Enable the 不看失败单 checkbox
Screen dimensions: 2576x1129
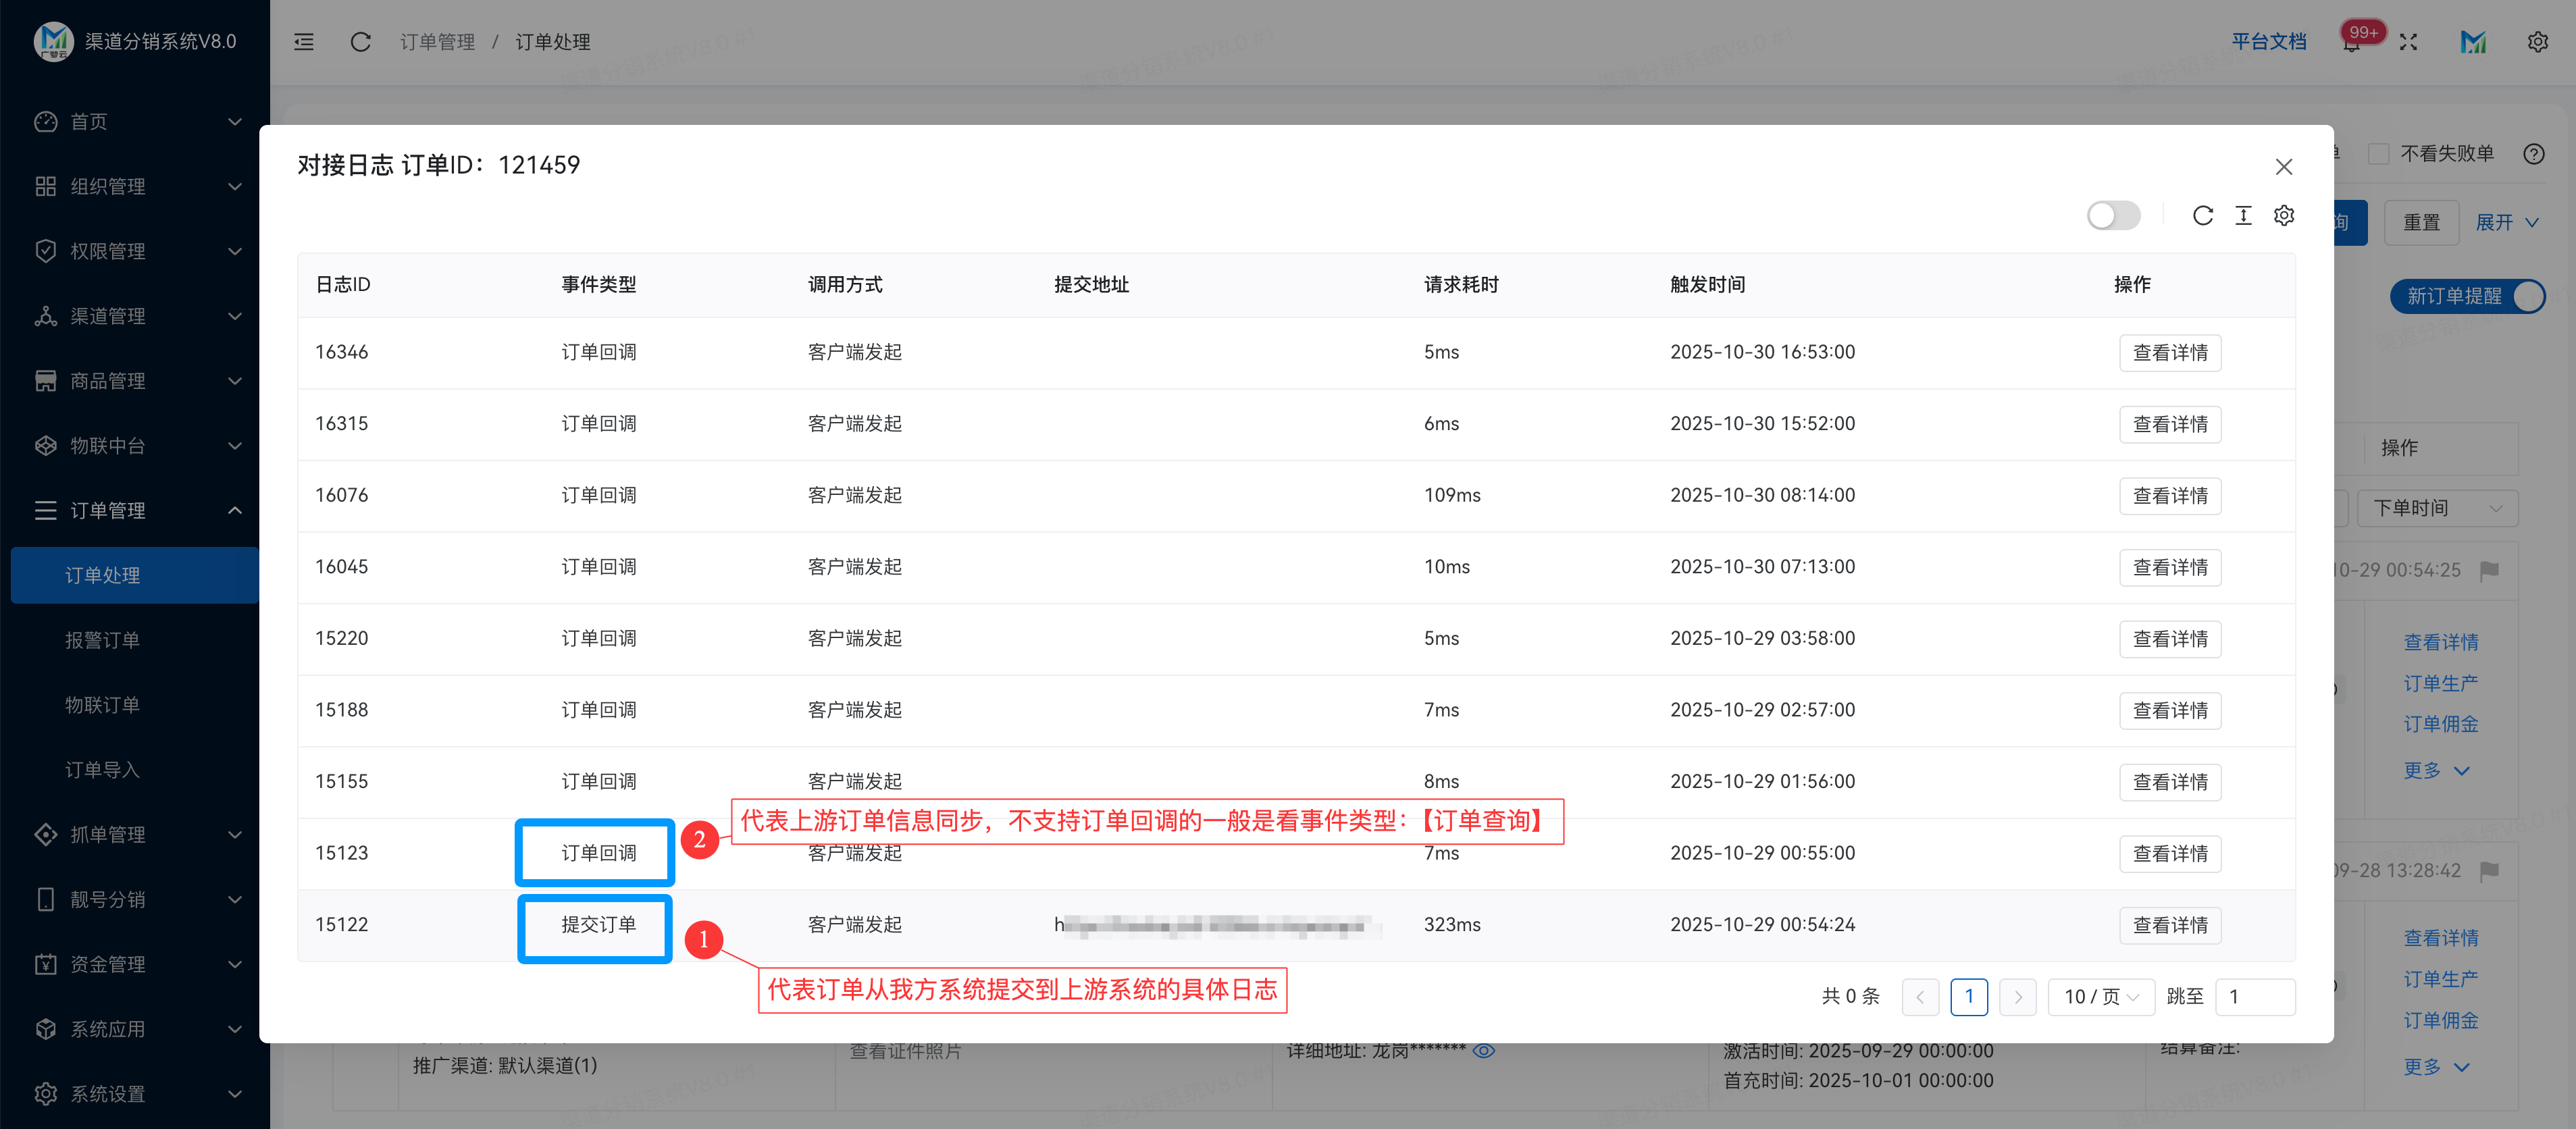coord(2380,152)
